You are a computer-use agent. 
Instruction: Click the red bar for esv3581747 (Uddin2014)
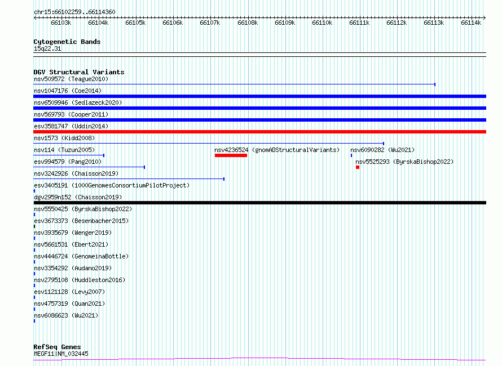259,132
